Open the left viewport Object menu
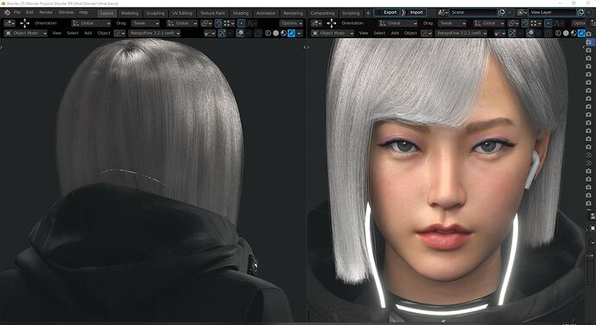 click(x=104, y=33)
